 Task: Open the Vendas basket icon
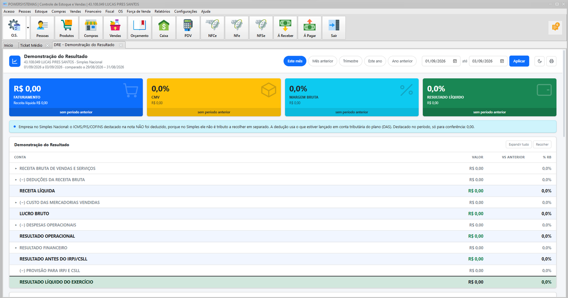pyautogui.click(x=115, y=28)
